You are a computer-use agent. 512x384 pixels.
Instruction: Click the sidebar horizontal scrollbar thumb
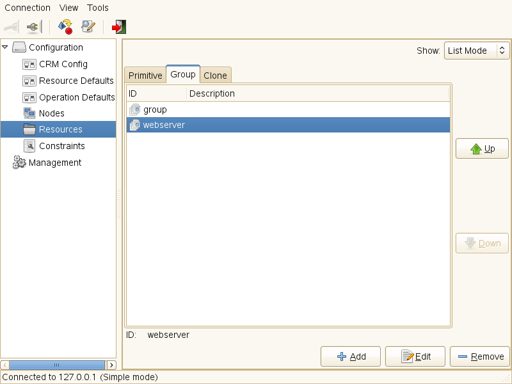[x=57, y=365]
